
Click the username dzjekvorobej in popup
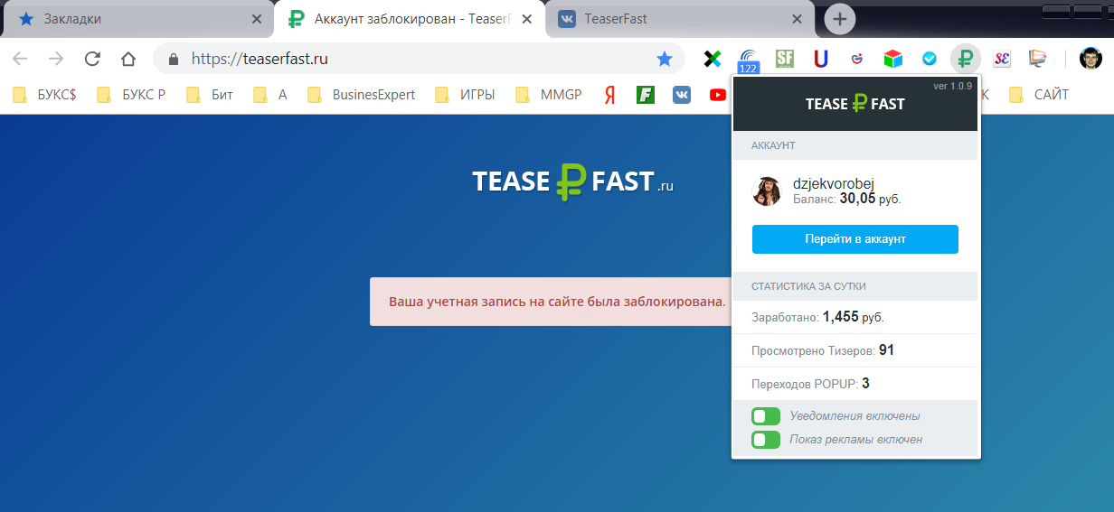[x=834, y=183]
